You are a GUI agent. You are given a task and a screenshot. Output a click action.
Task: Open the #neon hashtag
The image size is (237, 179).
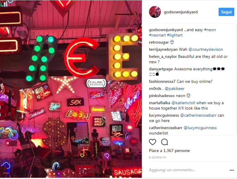point(210,30)
